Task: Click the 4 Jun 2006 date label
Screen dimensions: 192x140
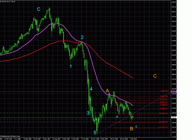Action: pos(17,139)
